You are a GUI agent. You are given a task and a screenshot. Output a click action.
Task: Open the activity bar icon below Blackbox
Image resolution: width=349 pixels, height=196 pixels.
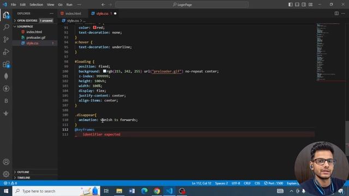6,113
